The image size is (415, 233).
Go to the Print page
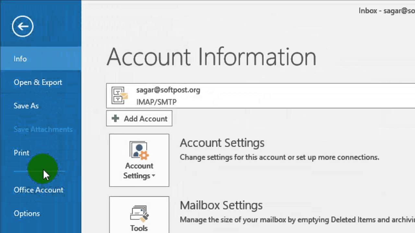click(x=21, y=153)
